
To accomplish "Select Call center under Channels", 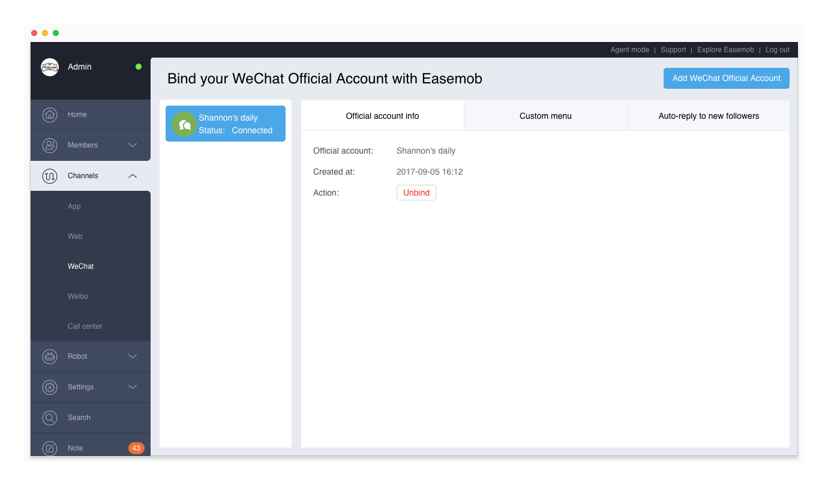I will 85,326.
